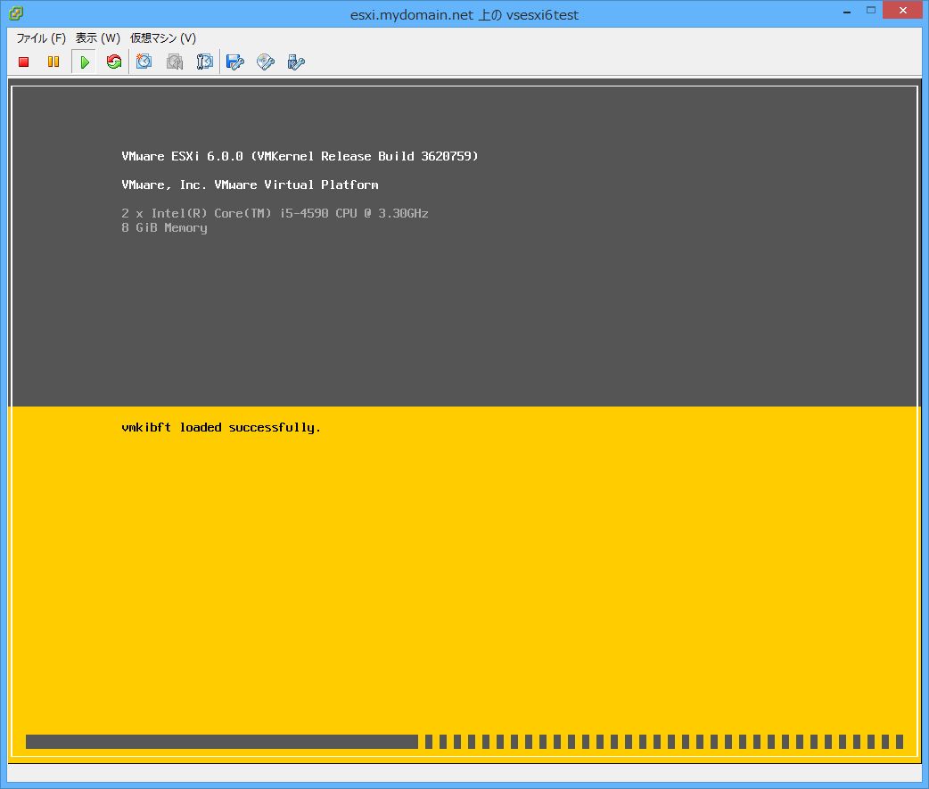The height and width of the screenshot is (789, 929).
Task: Click the red Power Off button
Action: [x=24, y=62]
